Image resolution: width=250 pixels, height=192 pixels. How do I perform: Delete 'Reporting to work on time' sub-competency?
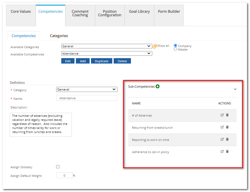point(227,139)
